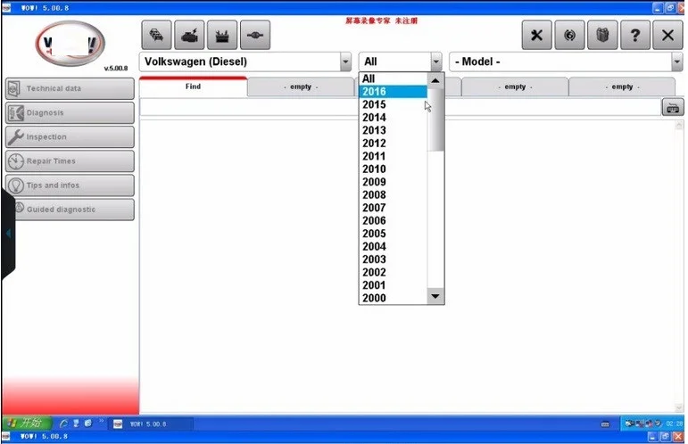Screen dimensions: 688x444
Task: Expand the Volkswagen (Diesel) make dropdown
Action: (345, 62)
